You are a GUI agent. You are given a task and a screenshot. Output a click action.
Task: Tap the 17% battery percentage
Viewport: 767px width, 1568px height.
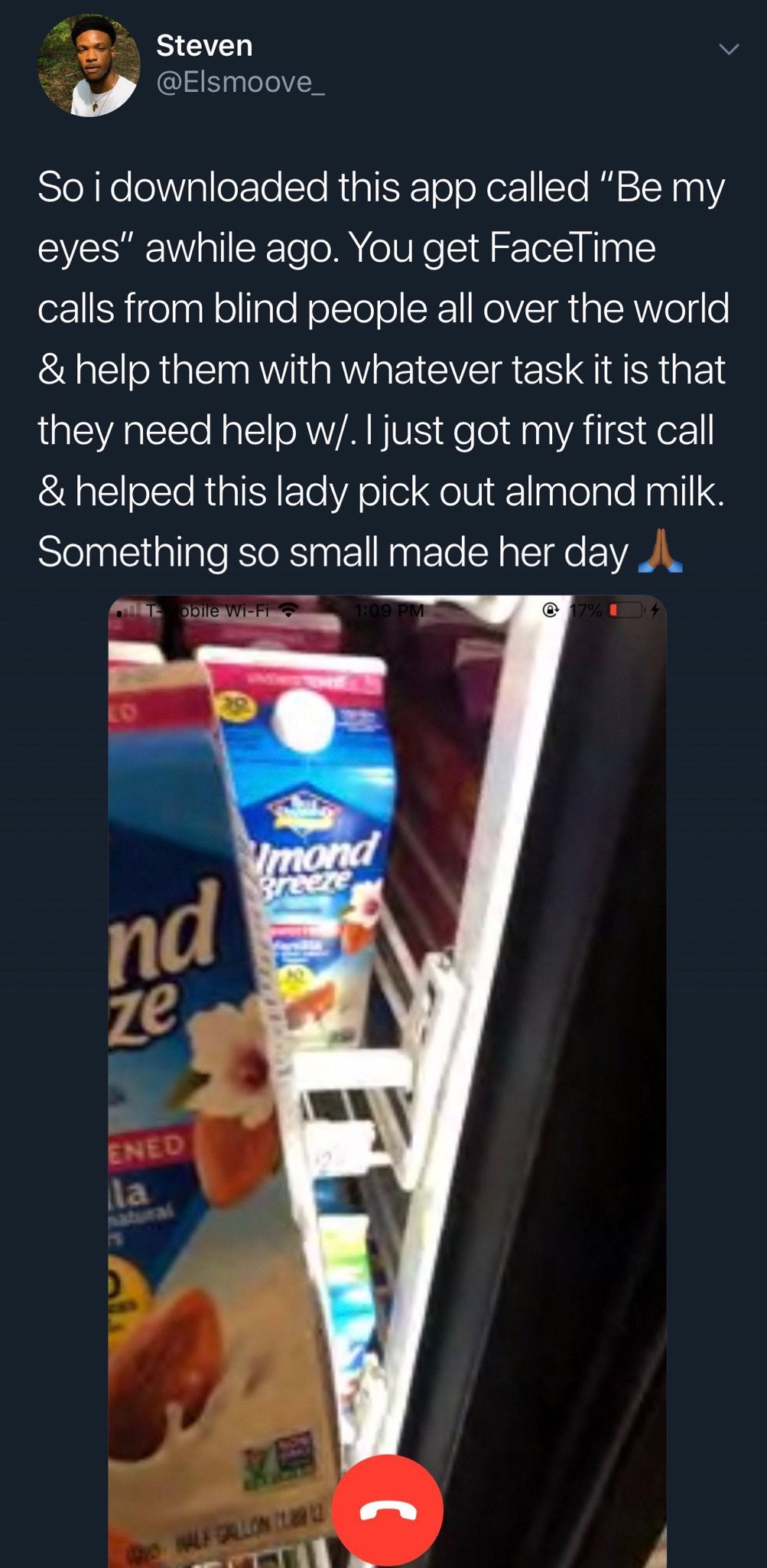[x=586, y=611]
